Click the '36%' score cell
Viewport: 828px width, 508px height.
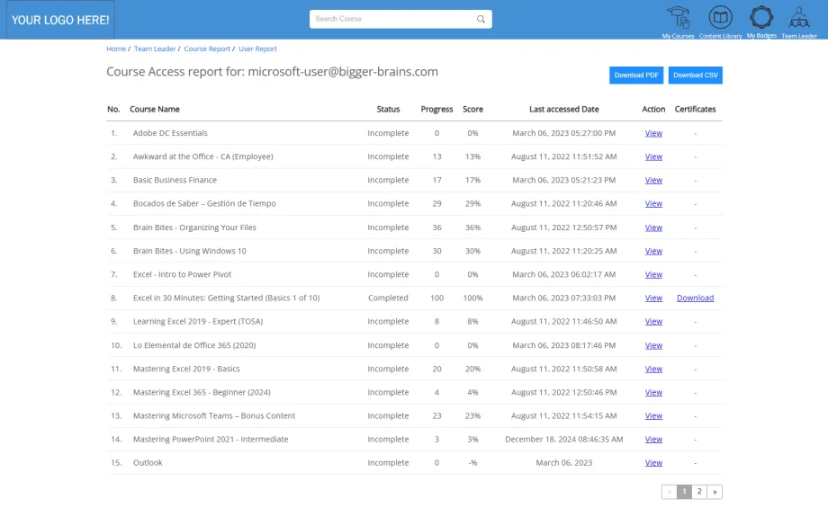[472, 227]
